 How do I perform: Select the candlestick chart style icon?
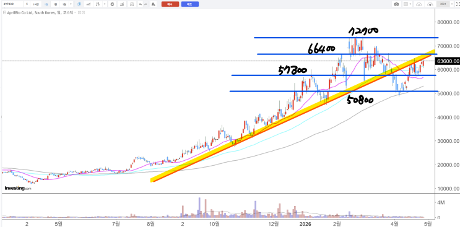(79, 4)
